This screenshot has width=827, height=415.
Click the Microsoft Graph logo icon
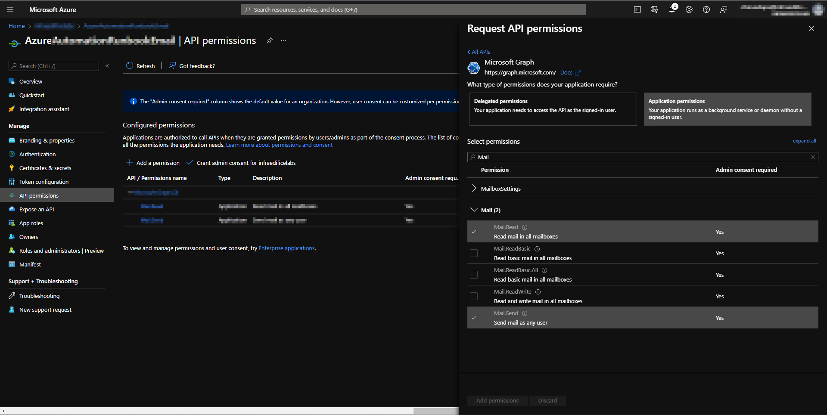pos(474,68)
